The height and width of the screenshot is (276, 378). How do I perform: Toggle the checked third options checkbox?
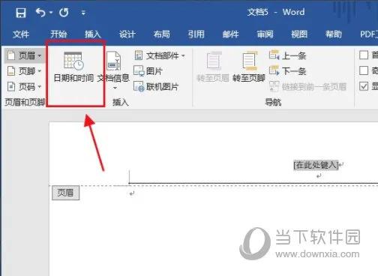tap(364, 86)
